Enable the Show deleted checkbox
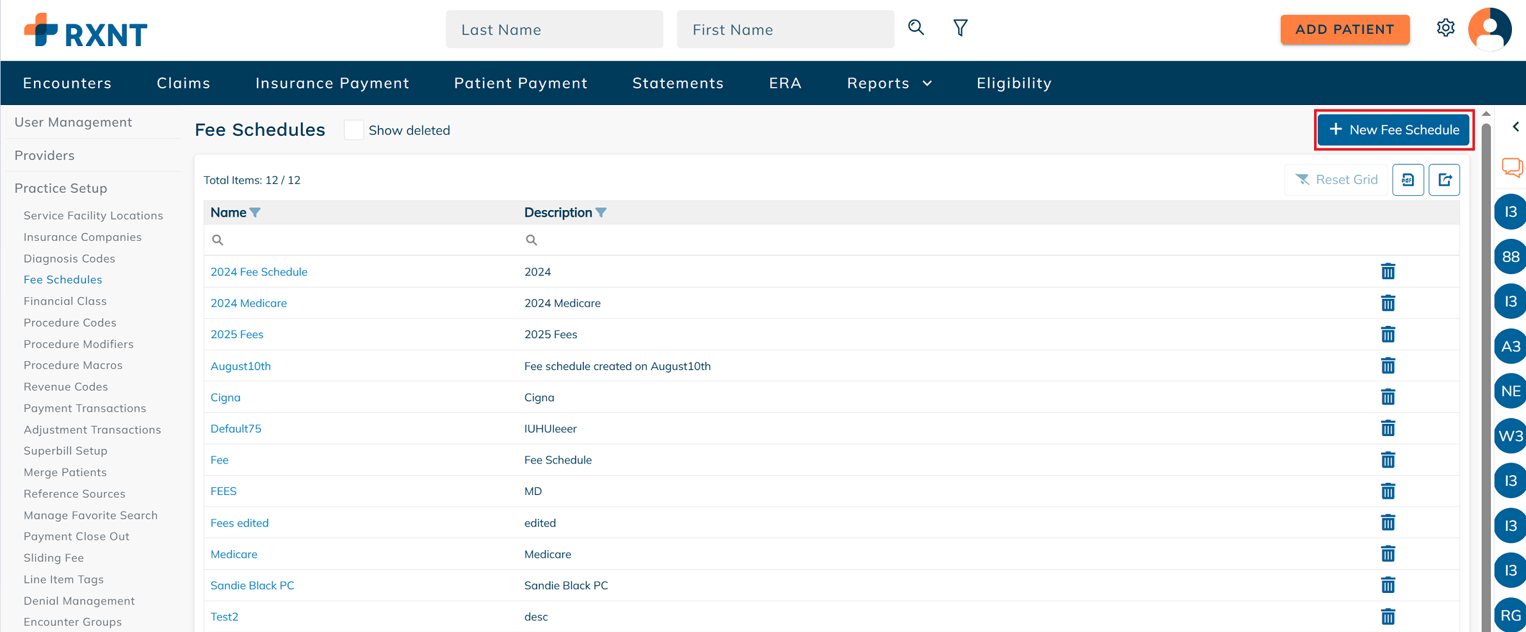Image resolution: width=1526 pixels, height=632 pixels. [353, 130]
